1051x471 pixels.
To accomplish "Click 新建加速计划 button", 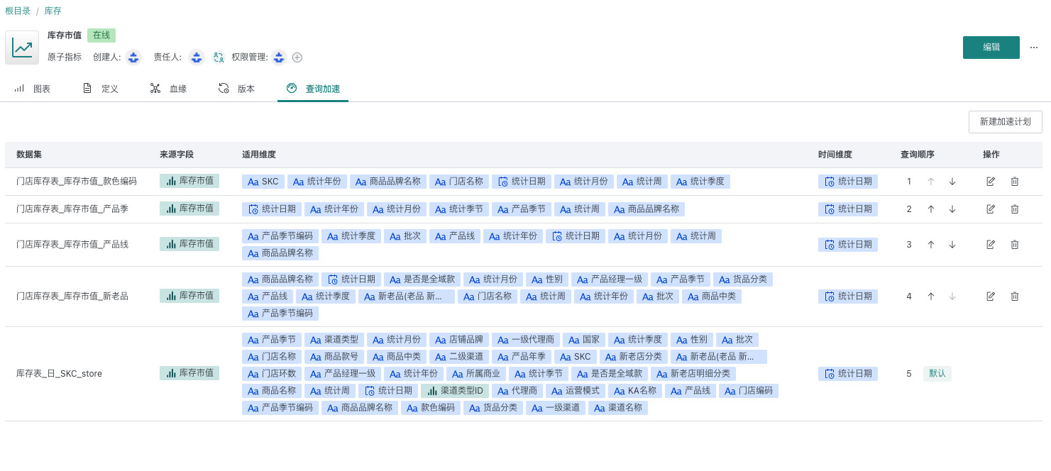I will (x=1005, y=122).
